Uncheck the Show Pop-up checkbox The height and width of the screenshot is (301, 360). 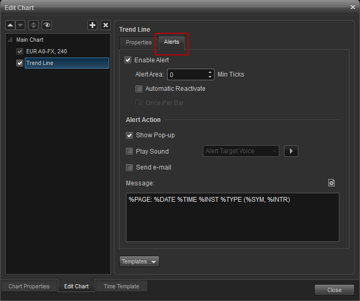[x=129, y=135]
